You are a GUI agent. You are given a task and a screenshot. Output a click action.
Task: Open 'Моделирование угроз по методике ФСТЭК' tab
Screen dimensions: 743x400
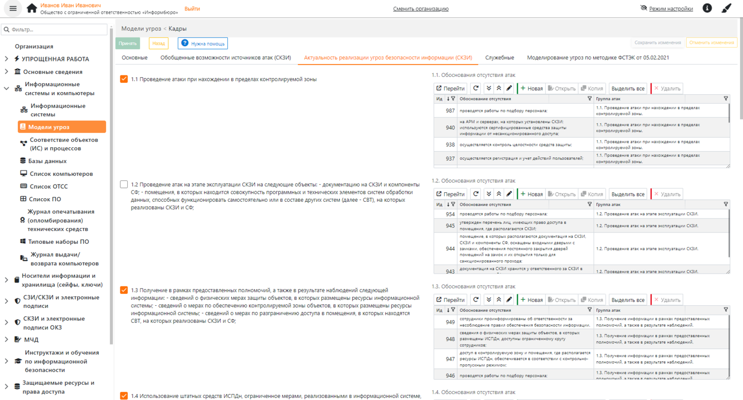(x=598, y=58)
